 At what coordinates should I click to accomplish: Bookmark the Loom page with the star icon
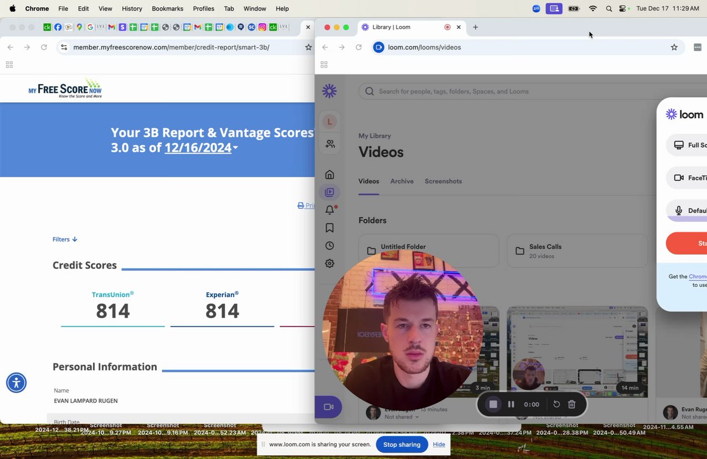[674, 48]
